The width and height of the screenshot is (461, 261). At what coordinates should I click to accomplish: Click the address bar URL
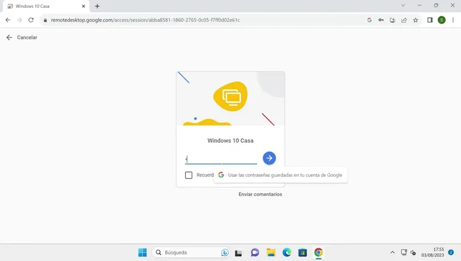tap(146, 20)
